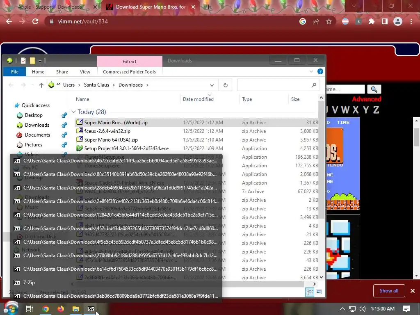Switch to the 7-Zip window starting 88c35140b891

[116, 174]
